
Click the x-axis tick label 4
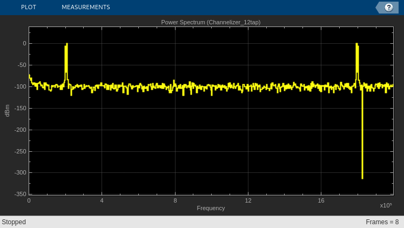[x=102, y=200]
